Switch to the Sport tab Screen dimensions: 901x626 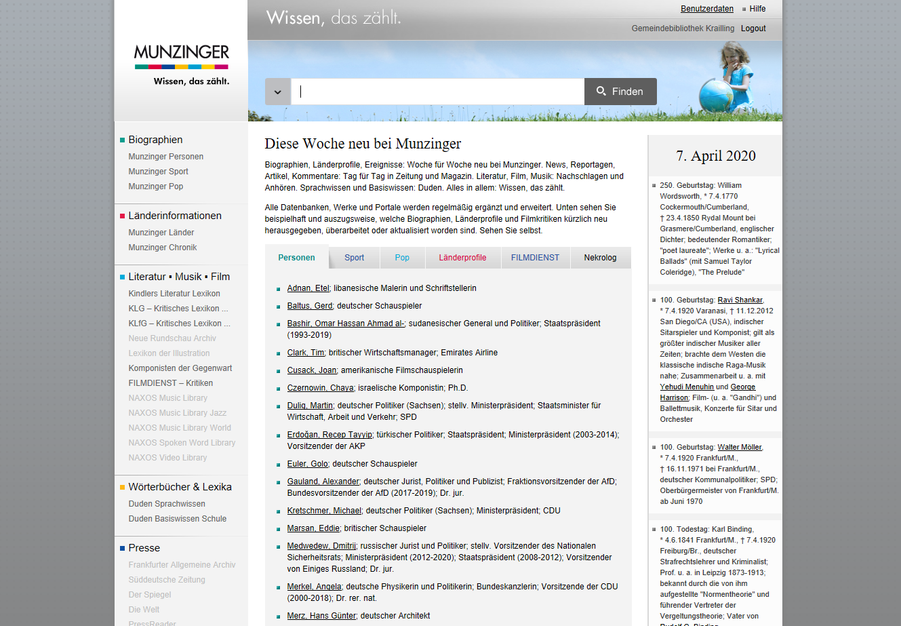(x=354, y=258)
